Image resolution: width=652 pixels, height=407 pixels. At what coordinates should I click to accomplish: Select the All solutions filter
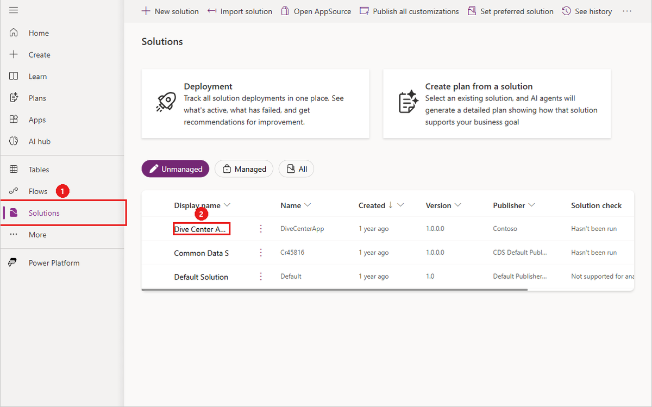pyautogui.click(x=296, y=168)
